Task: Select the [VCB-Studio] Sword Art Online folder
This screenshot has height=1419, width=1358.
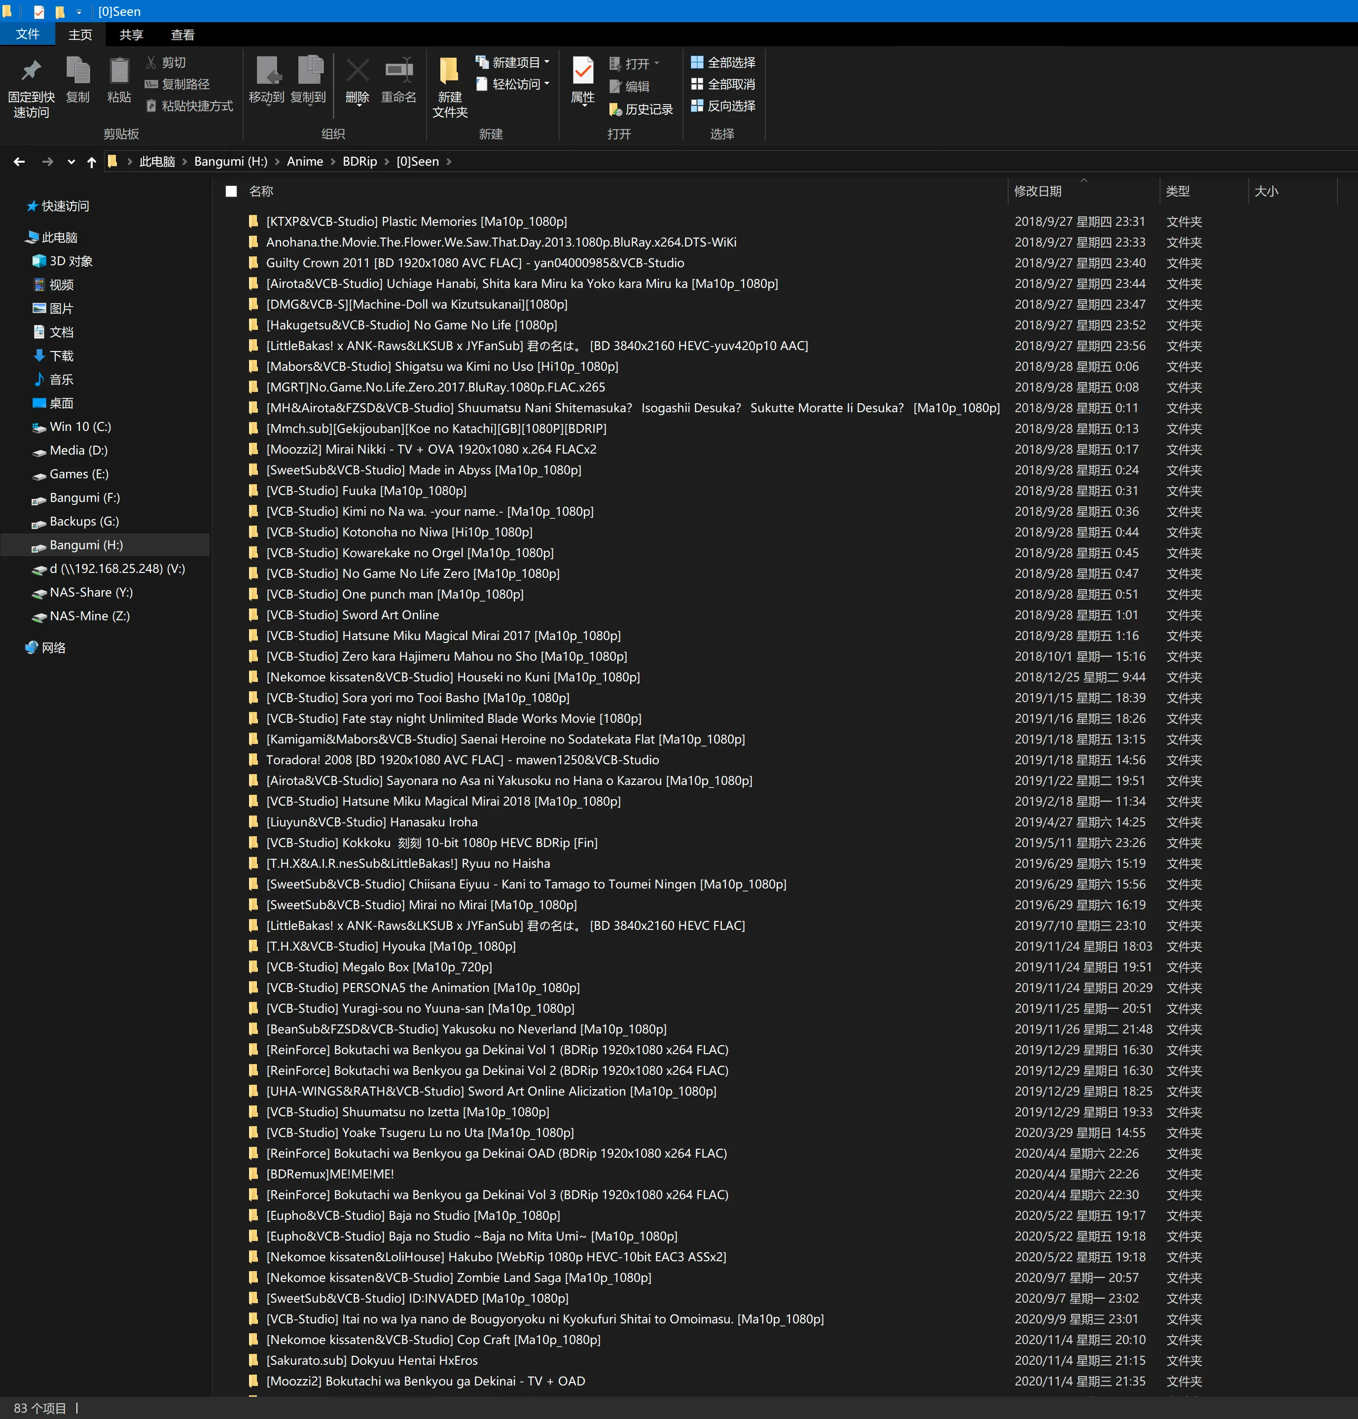Action: point(353,615)
